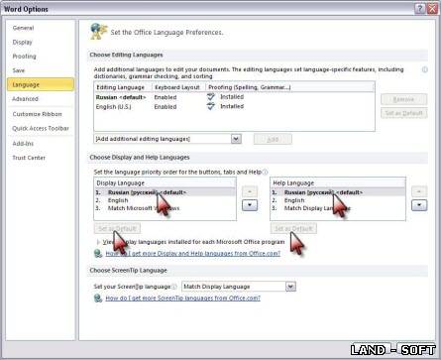Open Customize Ribbon settings
Image resolution: width=441 pixels, height=360 pixels.
37,114
